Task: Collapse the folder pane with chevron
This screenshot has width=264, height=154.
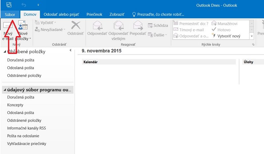Action: (x=71, y=50)
